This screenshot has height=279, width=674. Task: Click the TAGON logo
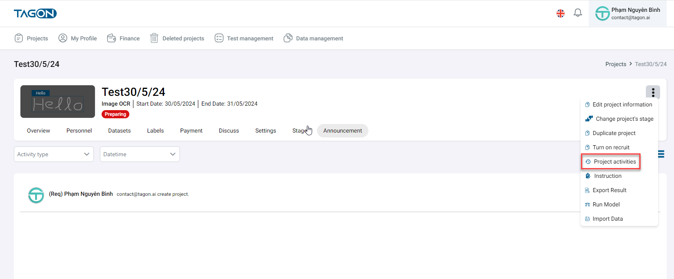(x=35, y=13)
